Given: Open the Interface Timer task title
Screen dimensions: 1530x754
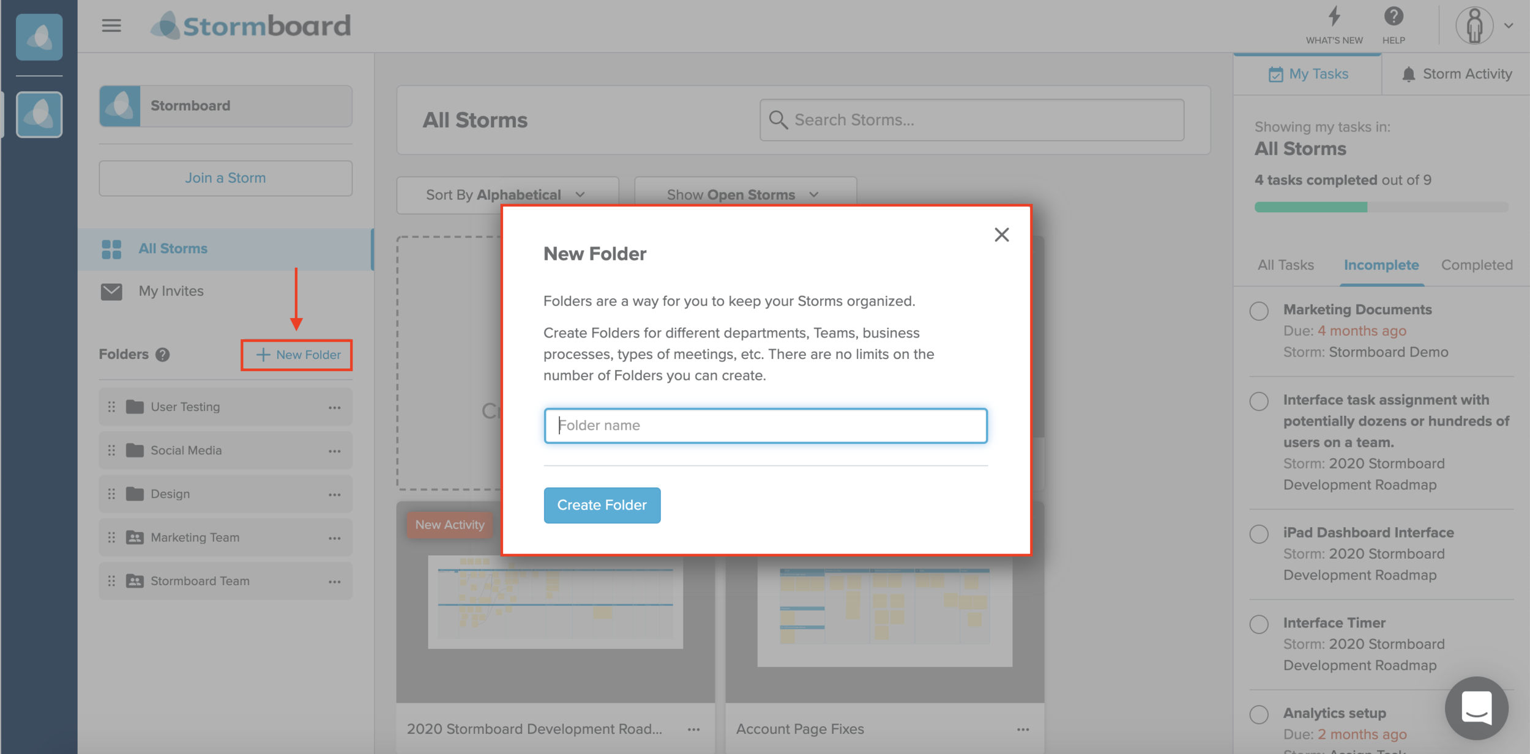Looking at the screenshot, I should tap(1334, 623).
